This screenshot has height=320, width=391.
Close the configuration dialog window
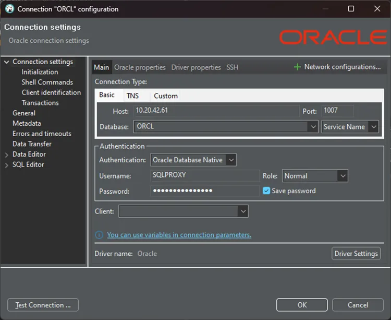tap(377, 9)
